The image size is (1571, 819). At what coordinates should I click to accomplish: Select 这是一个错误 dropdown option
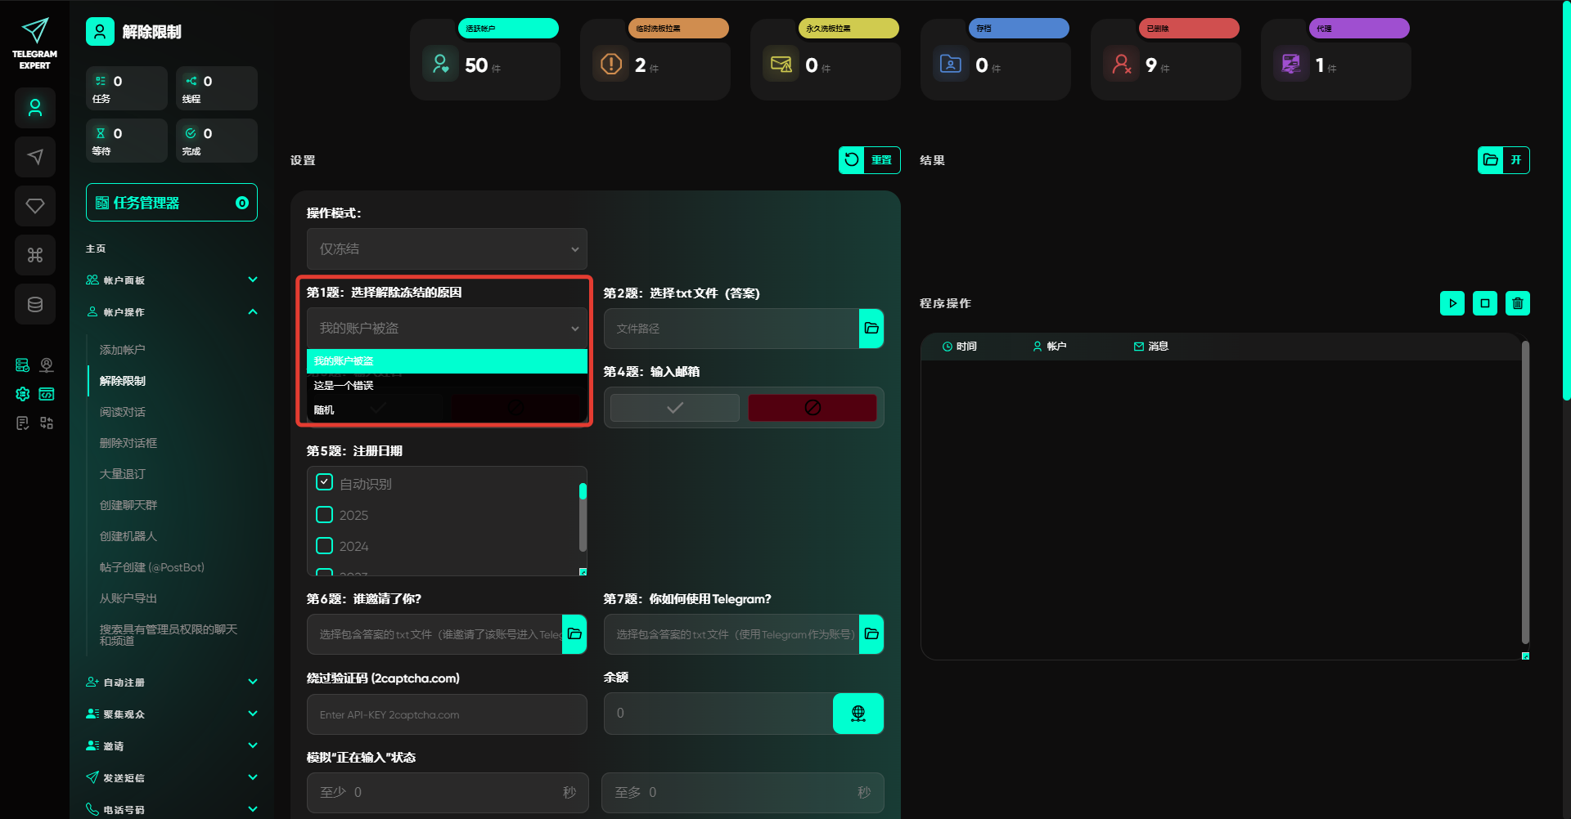click(447, 386)
